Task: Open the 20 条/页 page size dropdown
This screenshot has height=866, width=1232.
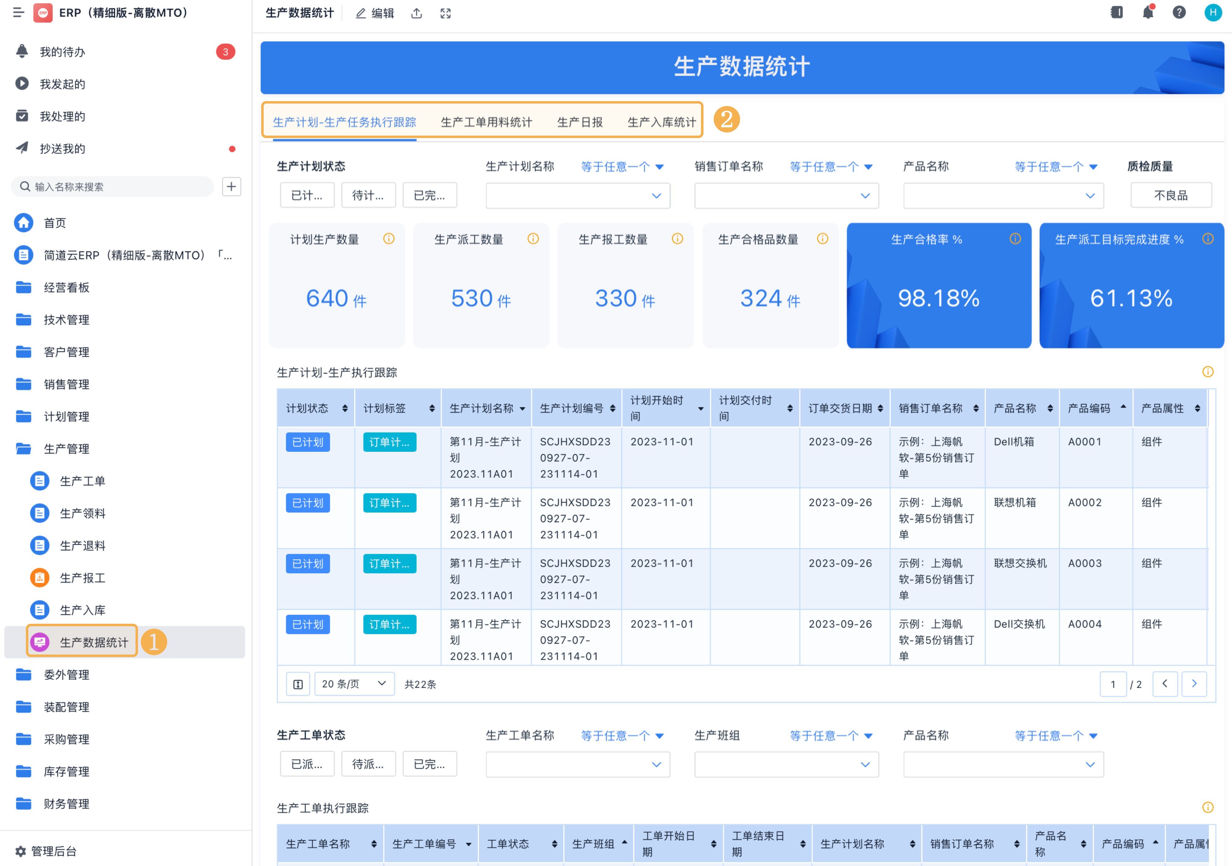Action: pos(354,684)
